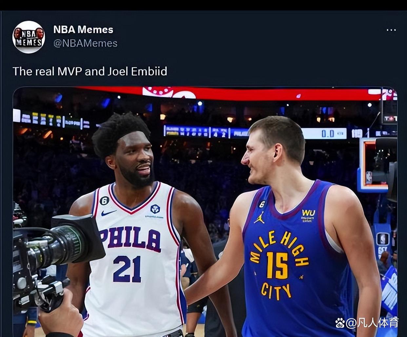The width and height of the screenshot is (407, 337).
Task: Click the Nike swoosh on the white jersey
Action: [108, 213]
